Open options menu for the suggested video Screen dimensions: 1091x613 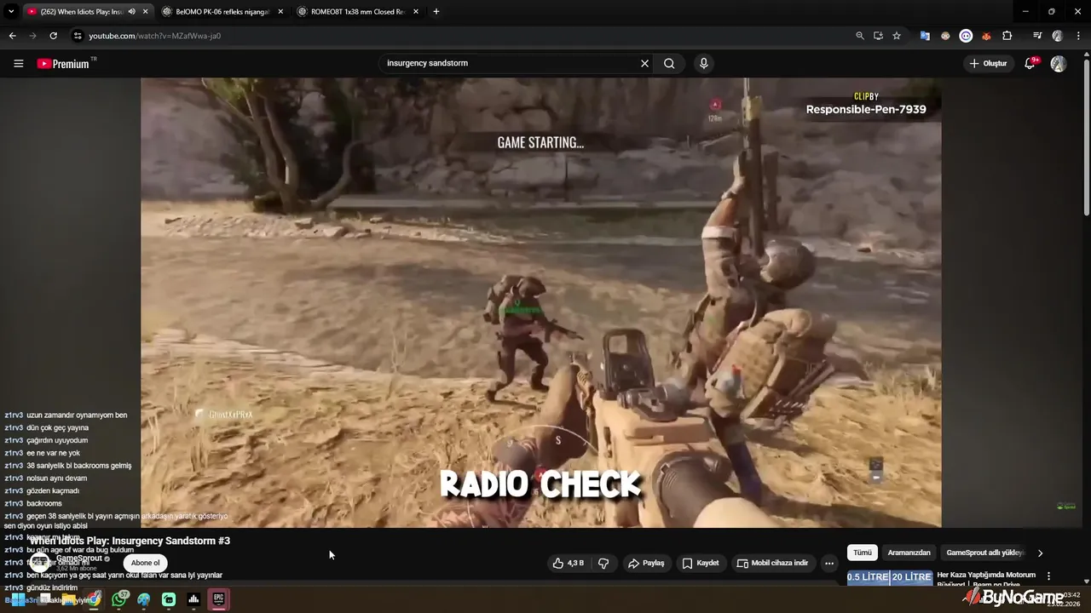(x=1048, y=576)
